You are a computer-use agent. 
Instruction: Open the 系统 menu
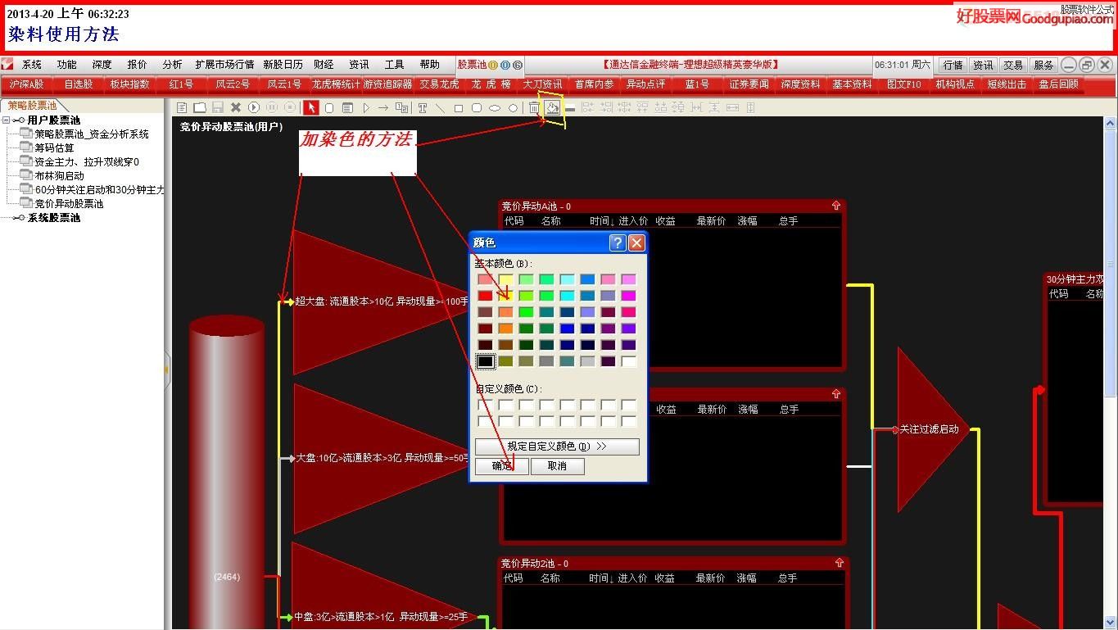[32, 65]
